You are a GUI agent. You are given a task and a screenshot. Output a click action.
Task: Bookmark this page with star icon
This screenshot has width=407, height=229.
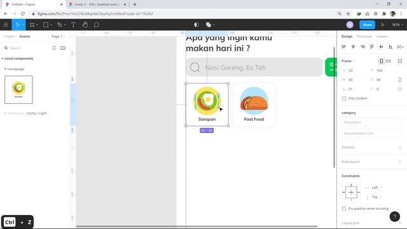pyautogui.click(x=348, y=14)
